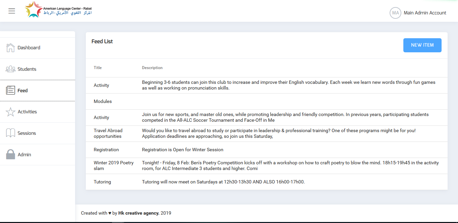Click the Activity title of sports row
This screenshot has height=223, width=458.
click(101, 117)
